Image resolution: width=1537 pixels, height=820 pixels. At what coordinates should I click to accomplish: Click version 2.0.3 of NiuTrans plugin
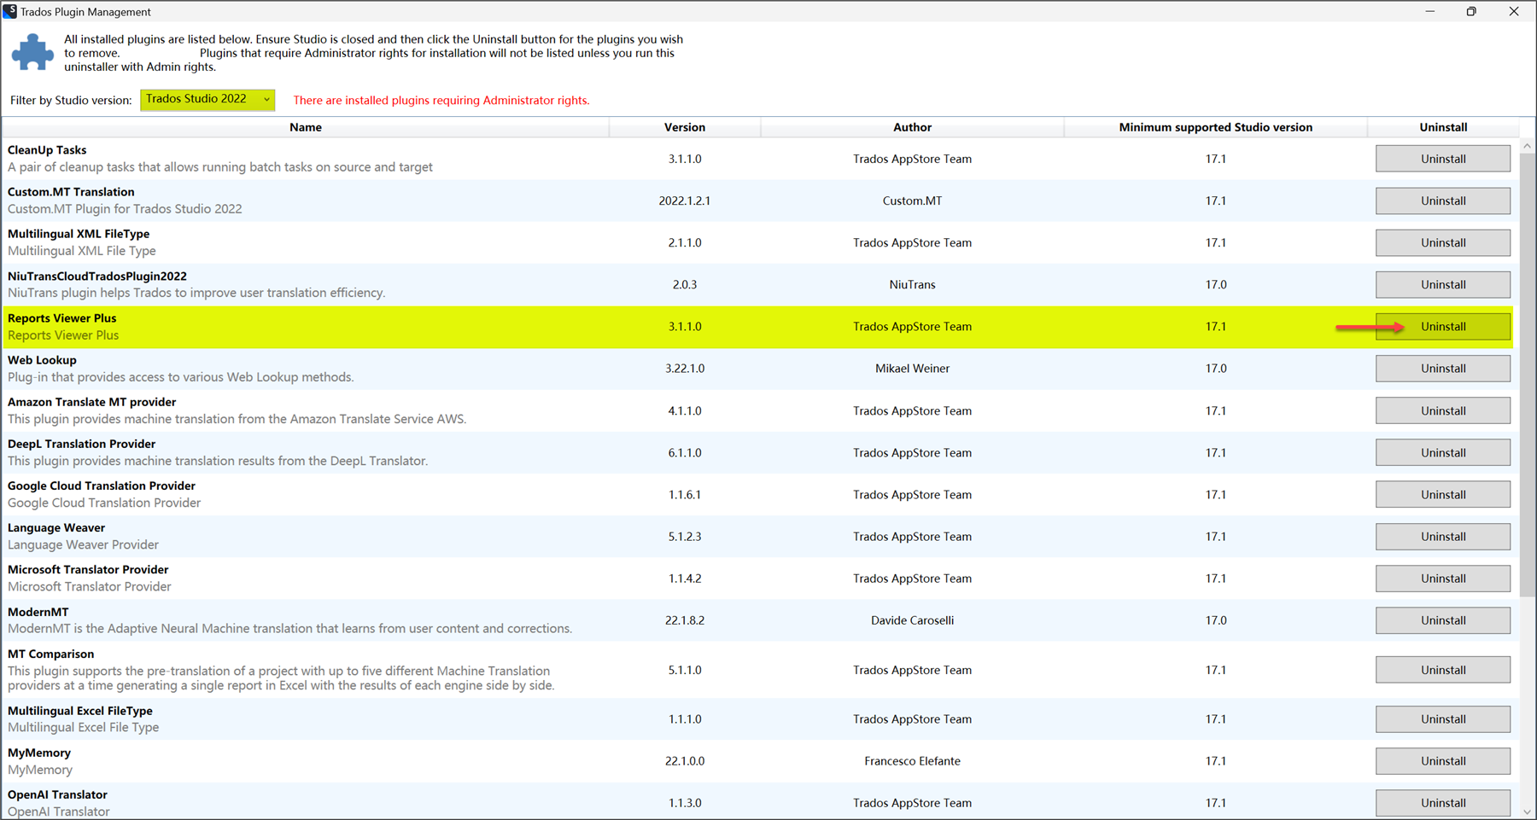[685, 284]
